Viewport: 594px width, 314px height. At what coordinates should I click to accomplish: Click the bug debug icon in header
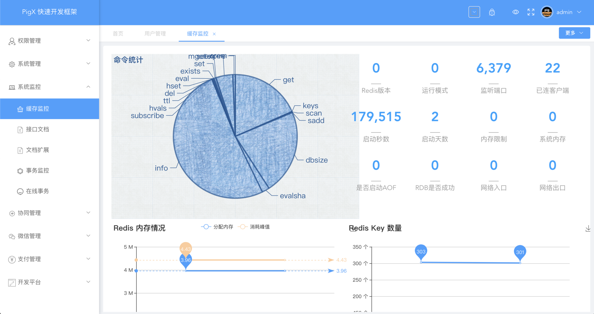(x=492, y=12)
